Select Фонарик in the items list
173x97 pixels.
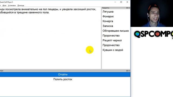(108, 16)
